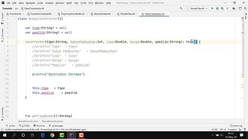The height and width of the screenshot is (139, 248).
Task: Open the Navigate menu
Action: 30,3
